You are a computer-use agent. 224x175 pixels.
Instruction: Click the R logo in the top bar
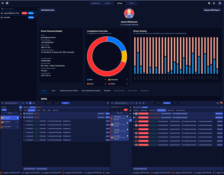[7, 3]
